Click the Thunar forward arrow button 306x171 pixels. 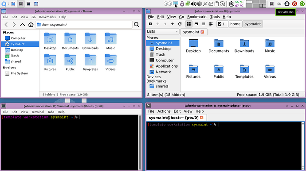click(14, 24)
